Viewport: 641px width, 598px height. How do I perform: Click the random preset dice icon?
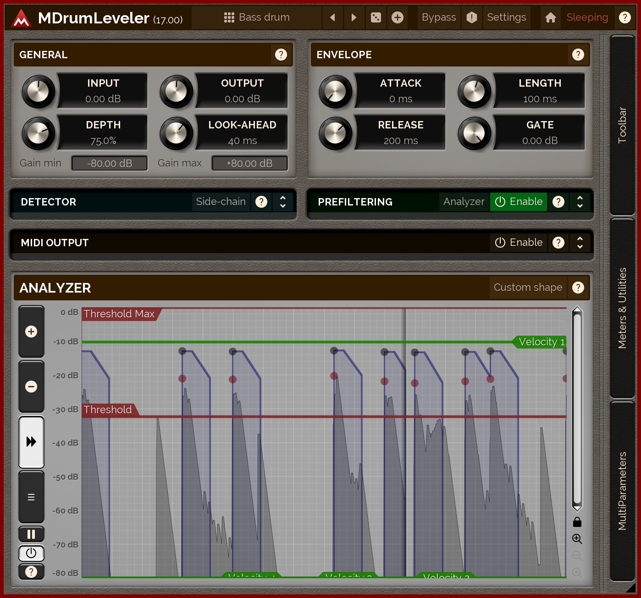376,17
